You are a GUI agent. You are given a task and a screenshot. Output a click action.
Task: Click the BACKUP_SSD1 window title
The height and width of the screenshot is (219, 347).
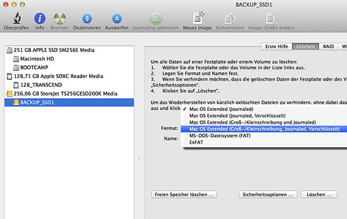(x=254, y=5)
